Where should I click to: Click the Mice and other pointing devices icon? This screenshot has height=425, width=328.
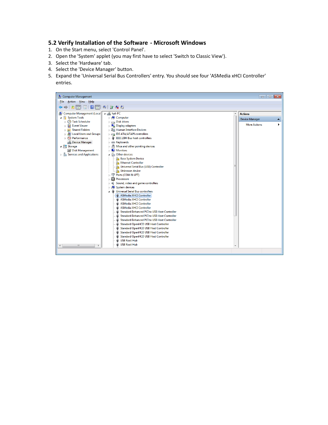(113, 146)
